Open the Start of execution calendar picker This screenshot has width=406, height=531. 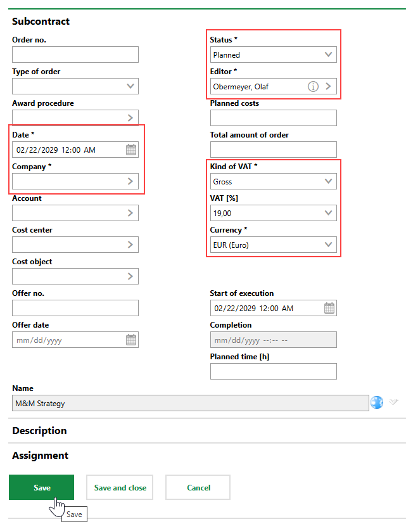329,308
